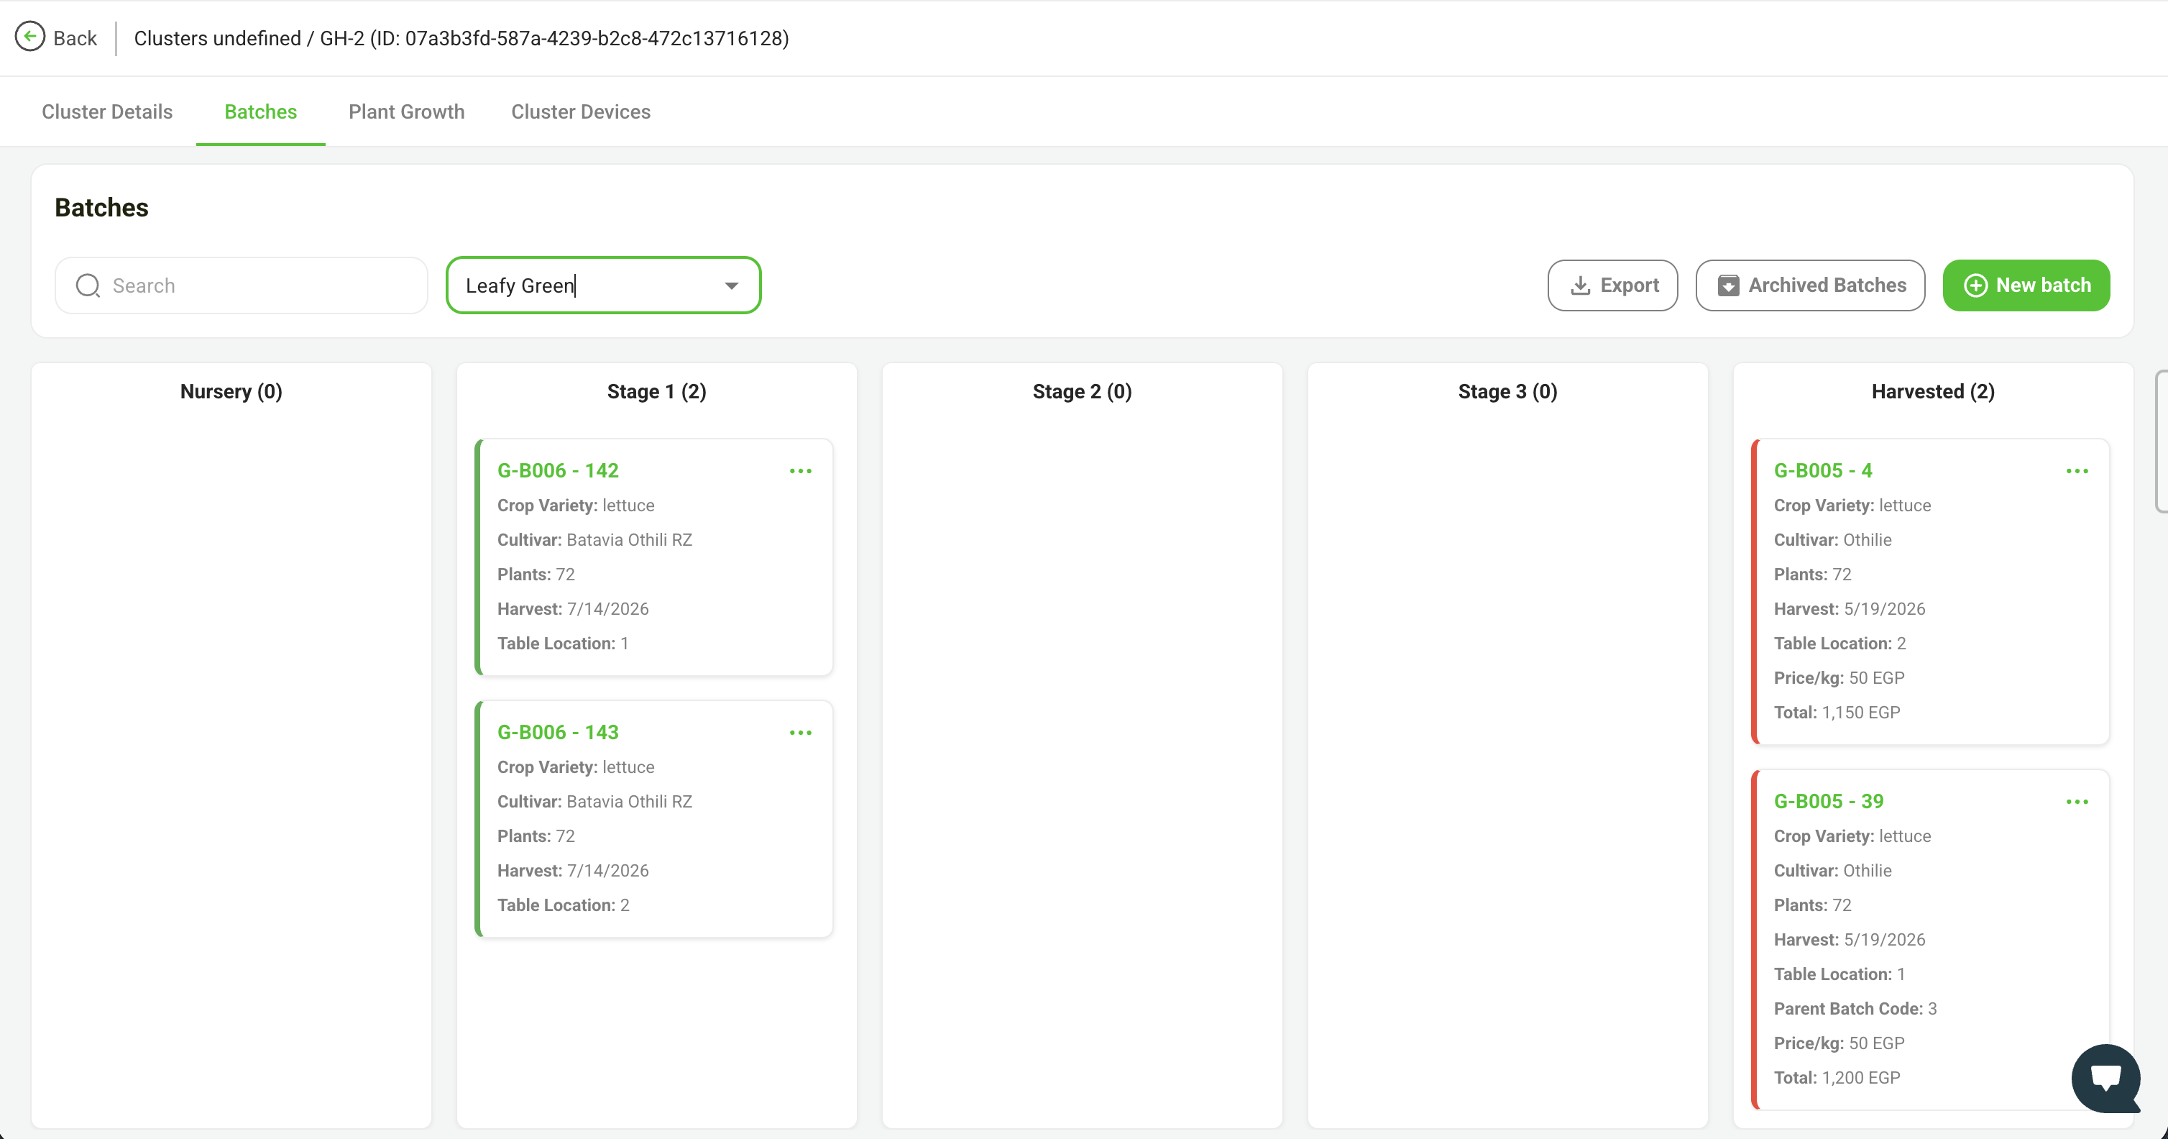Click the Stage 2 (0) column header

tap(1083, 391)
